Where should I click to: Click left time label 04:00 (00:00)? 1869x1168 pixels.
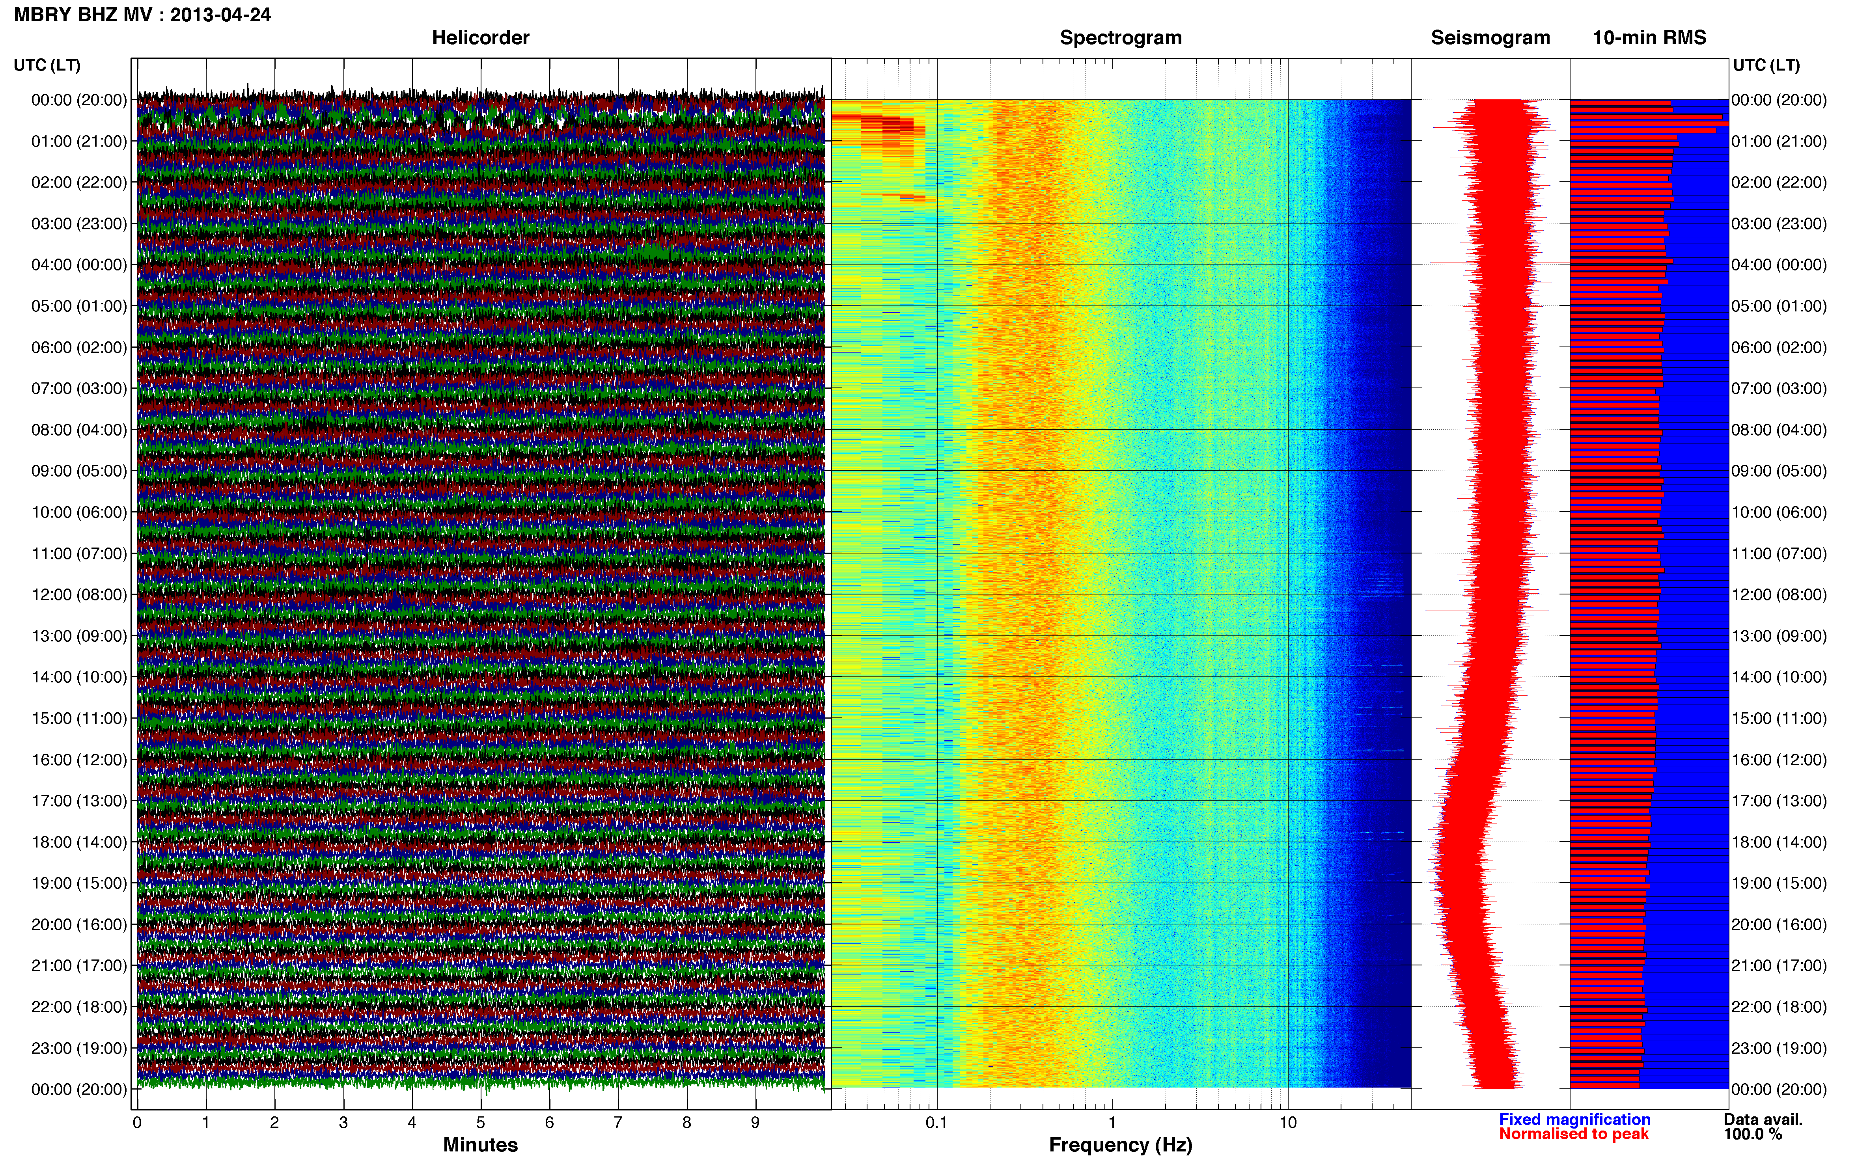(x=79, y=265)
